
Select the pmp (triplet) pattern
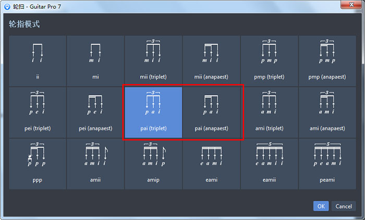click(270, 60)
